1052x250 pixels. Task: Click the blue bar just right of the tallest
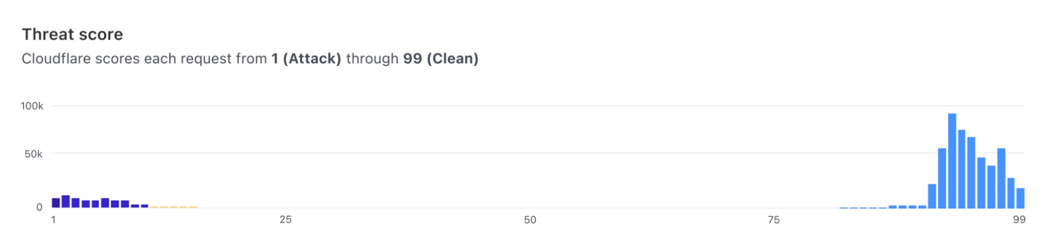point(961,168)
